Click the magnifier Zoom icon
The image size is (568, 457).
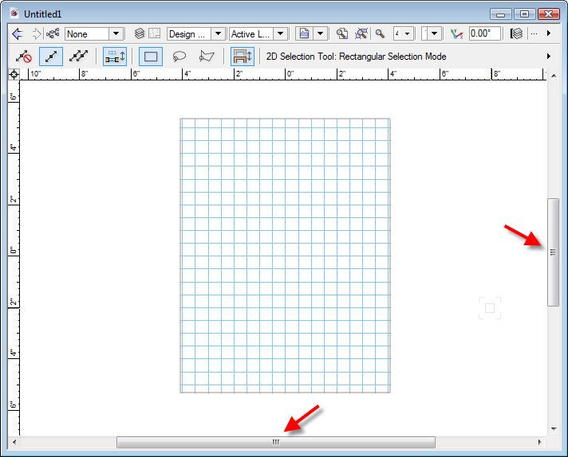[x=381, y=34]
